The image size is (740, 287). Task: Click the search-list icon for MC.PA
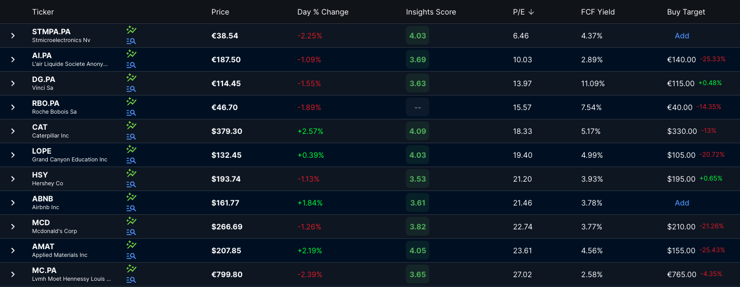(x=131, y=280)
